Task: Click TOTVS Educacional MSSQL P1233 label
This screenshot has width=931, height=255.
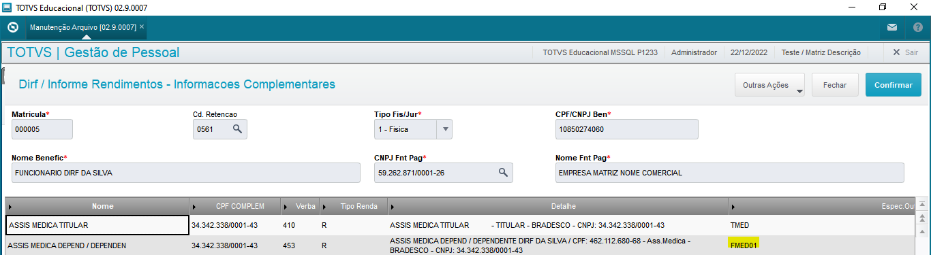Action: tap(600, 52)
